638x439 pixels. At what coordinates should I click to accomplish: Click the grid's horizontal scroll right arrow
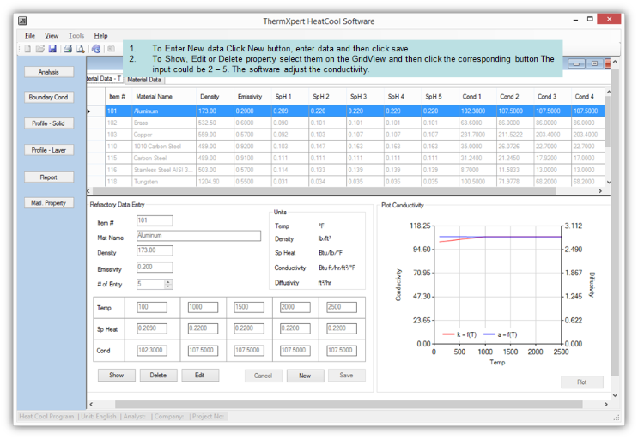[x=600, y=191]
